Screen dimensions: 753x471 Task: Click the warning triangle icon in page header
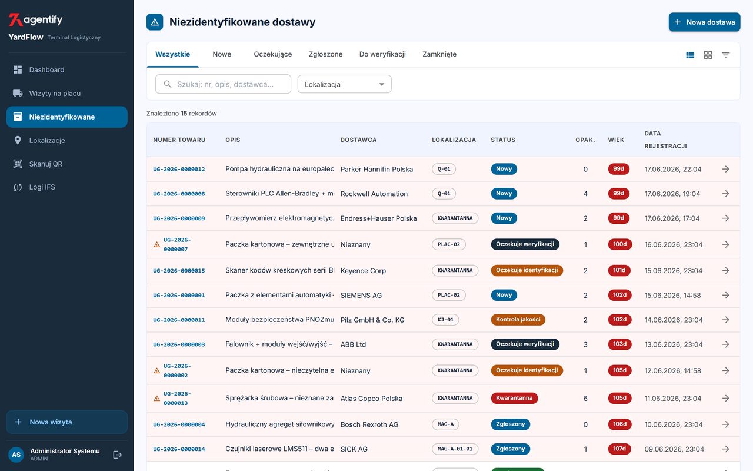coord(155,22)
